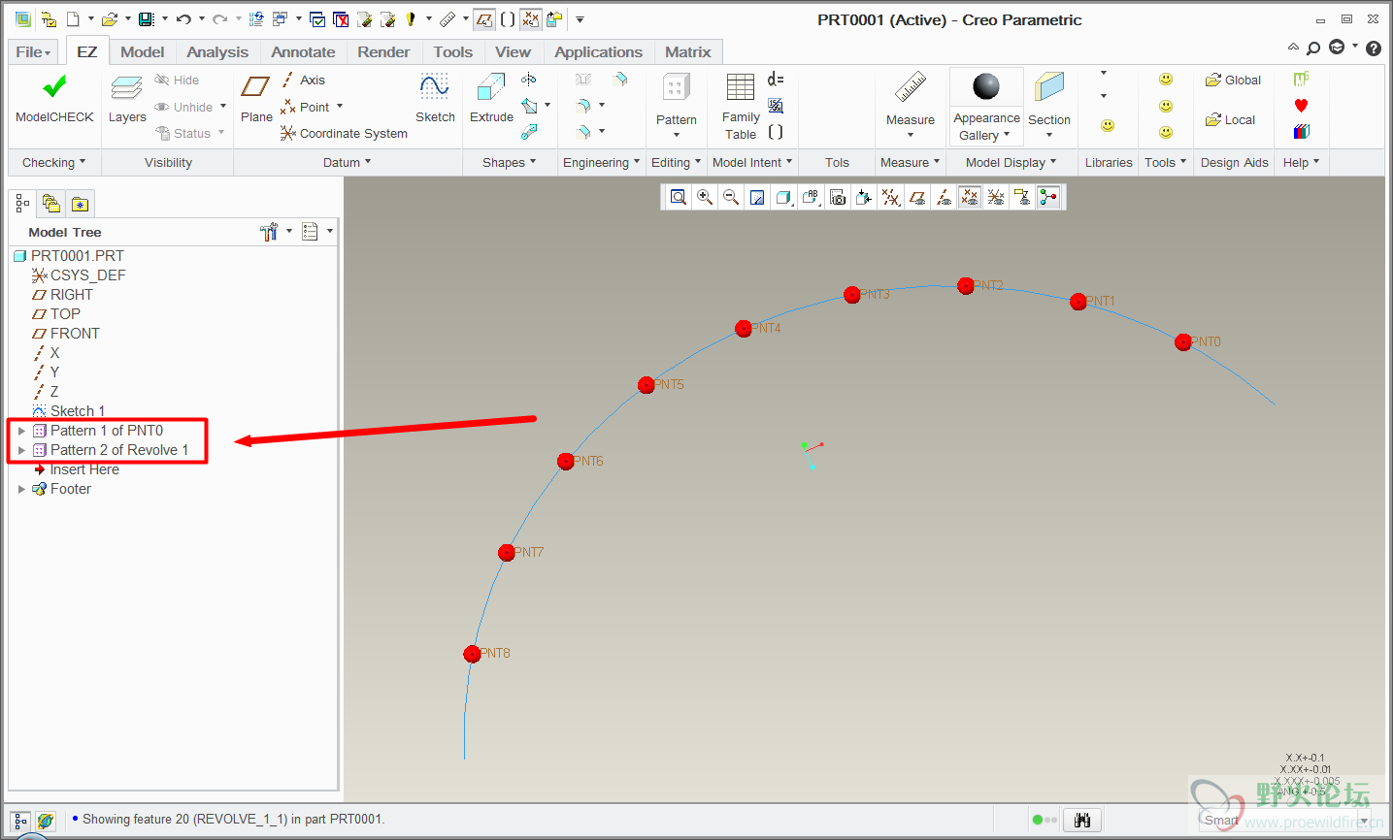Click the d= relations icon
This screenshot has height=840, width=1393.
click(x=776, y=80)
